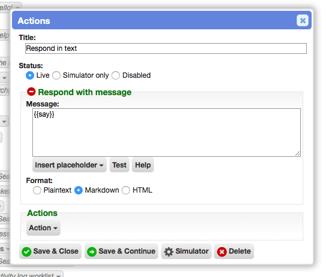Image resolution: width=326 pixels, height=277 pixels.
Task: Open the Insert placeholder dropdown
Action: 70,165
